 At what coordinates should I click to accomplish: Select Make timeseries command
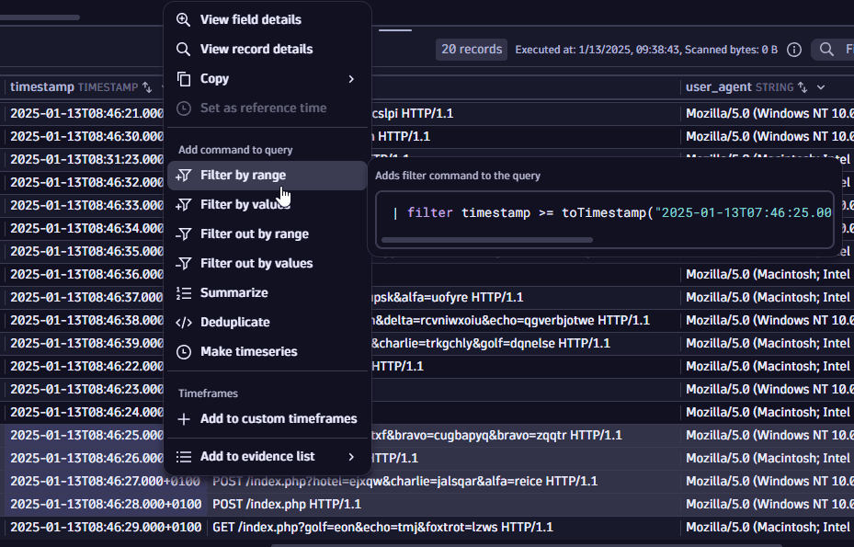pos(268,352)
